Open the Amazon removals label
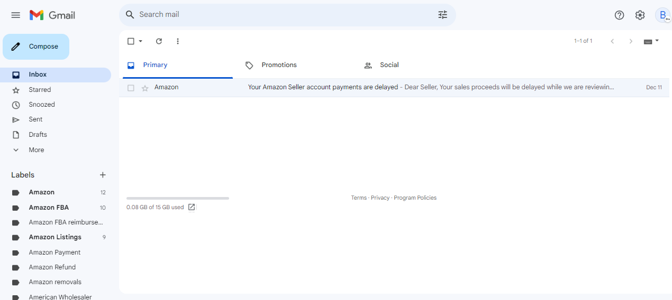Image resolution: width=672 pixels, height=300 pixels. point(56,282)
